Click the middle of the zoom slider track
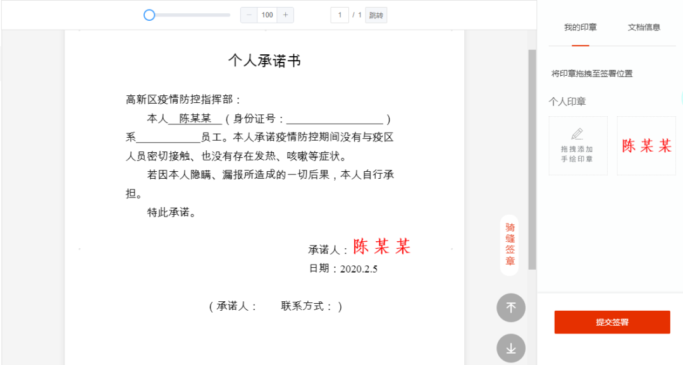Image resolution: width=683 pixels, height=365 pixels. (x=190, y=15)
